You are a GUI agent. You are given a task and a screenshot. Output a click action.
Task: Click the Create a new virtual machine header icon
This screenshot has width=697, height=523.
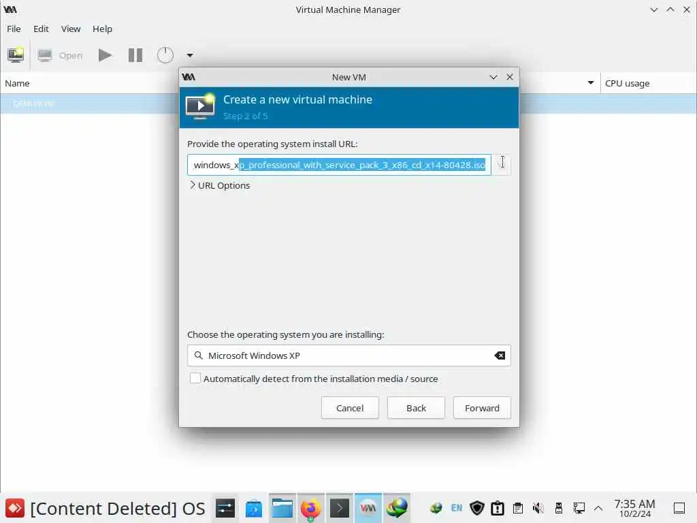pyautogui.click(x=200, y=107)
